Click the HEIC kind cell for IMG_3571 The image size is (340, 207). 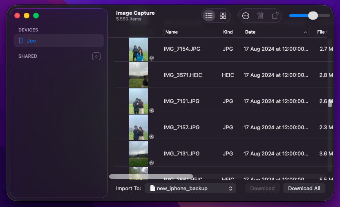[x=228, y=75]
